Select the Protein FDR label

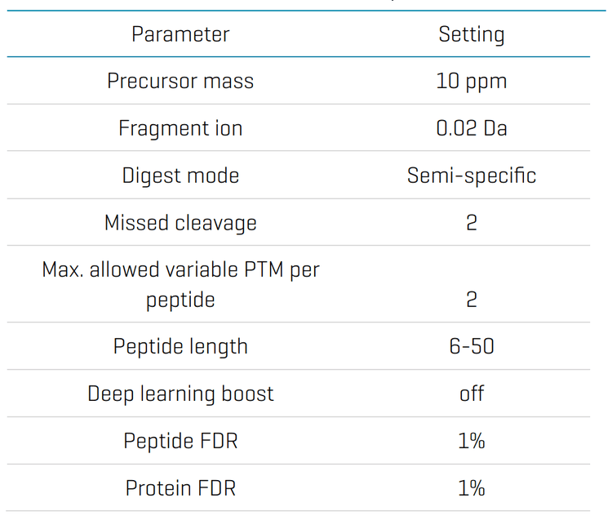(x=180, y=488)
